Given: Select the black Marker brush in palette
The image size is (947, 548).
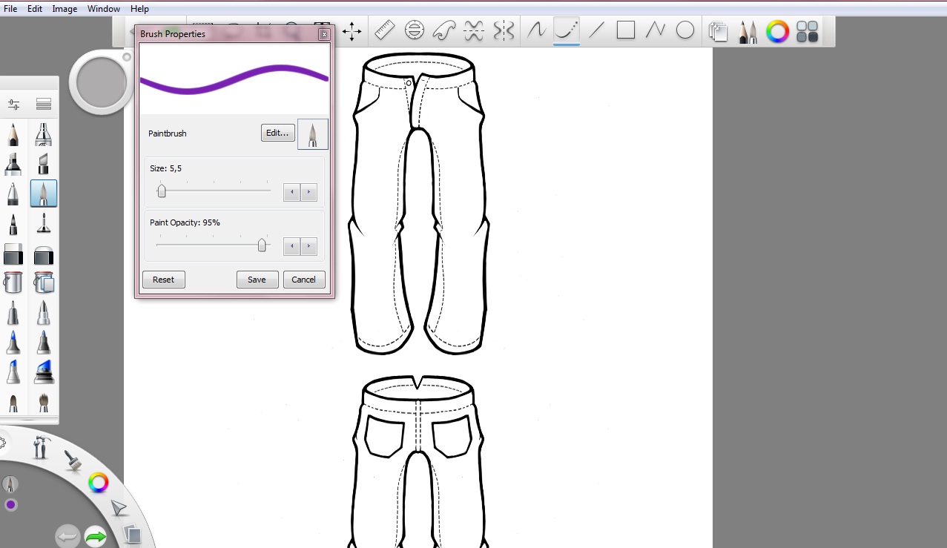Looking at the screenshot, I should (x=13, y=164).
